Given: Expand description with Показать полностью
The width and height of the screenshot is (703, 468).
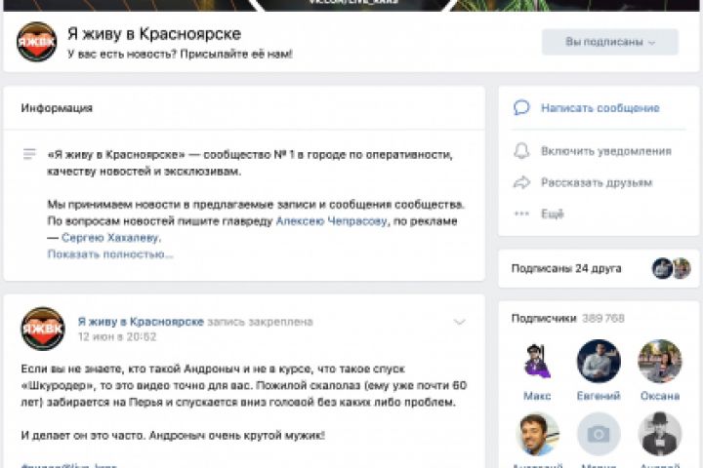Looking at the screenshot, I should coord(109,254).
